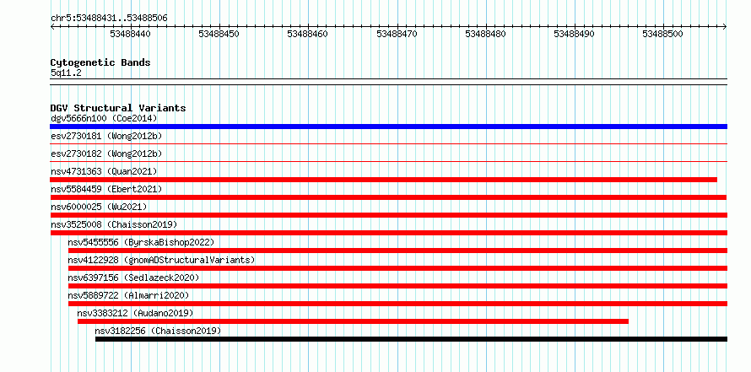Click ruler position 53488490
This screenshot has width=751, height=372.
(x=575, y=34)
